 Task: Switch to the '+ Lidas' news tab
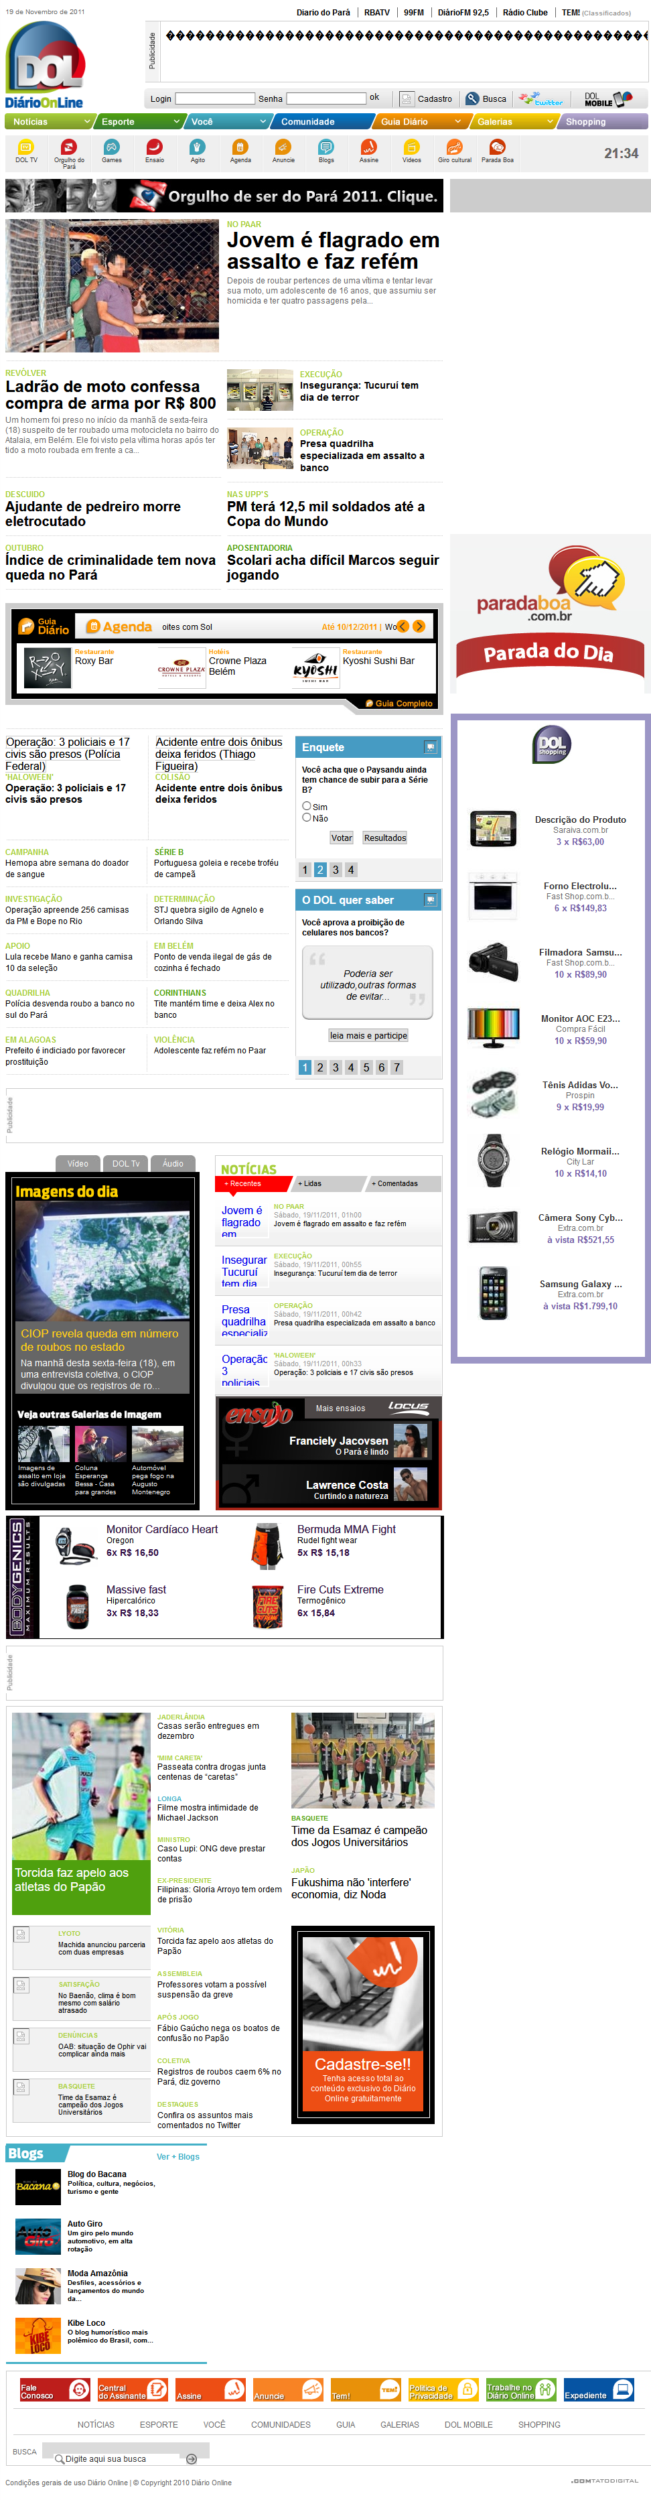click(x=309, y=1183)
